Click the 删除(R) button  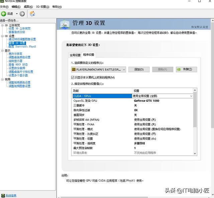coord(163,69)
